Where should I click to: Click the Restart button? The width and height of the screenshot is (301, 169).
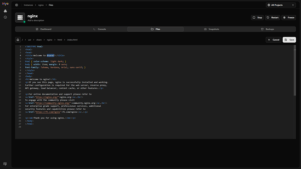(x=273, y=17)
